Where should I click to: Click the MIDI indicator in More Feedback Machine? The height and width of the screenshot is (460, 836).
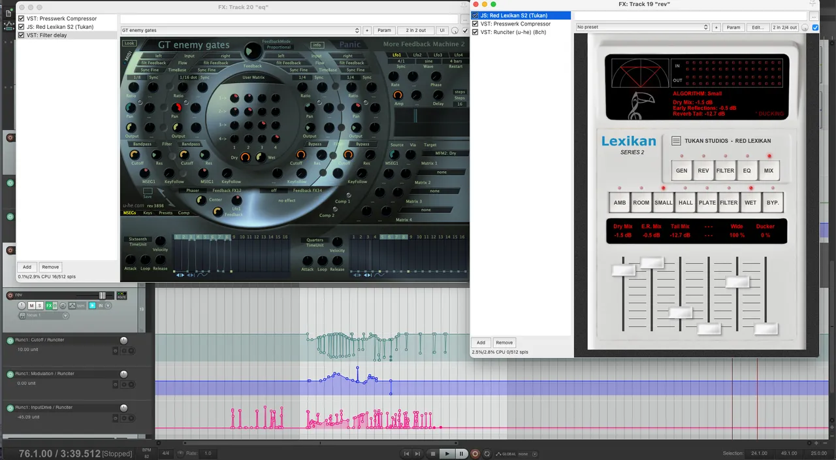click(x=128, y=57)
